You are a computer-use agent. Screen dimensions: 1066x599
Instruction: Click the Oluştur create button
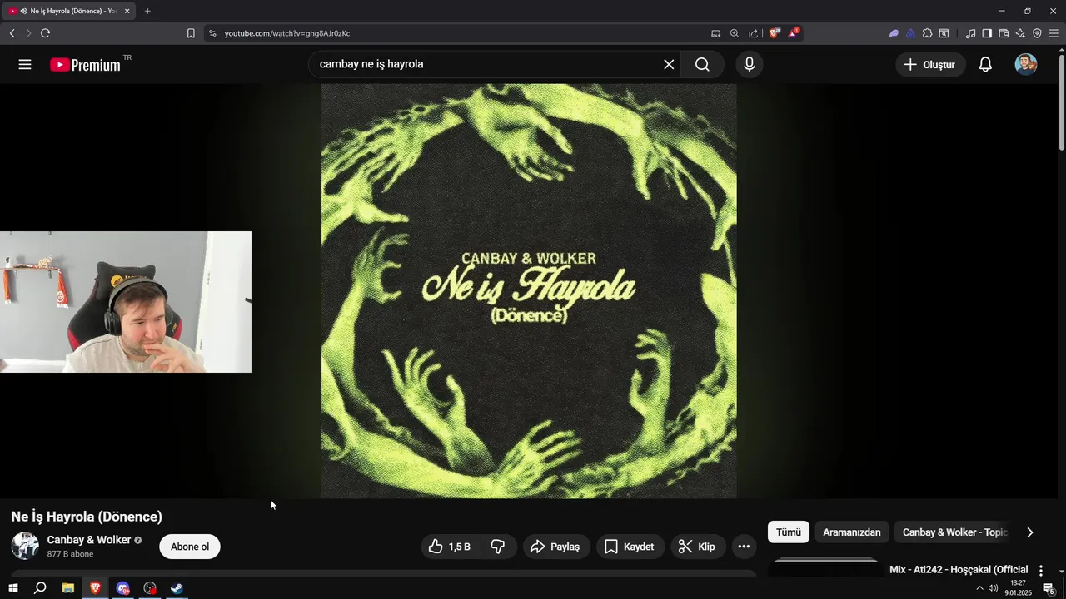click(930, 64)
